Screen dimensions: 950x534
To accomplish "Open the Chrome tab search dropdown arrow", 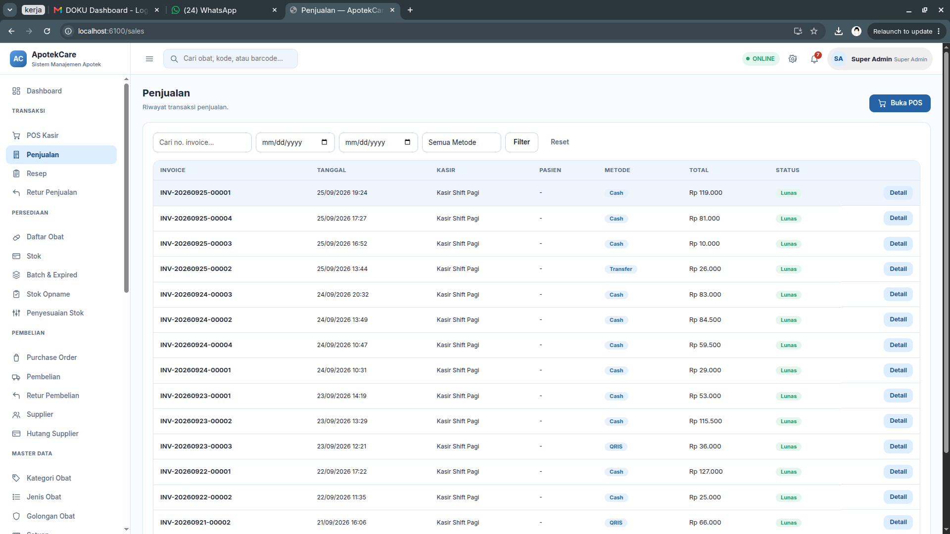I will tap(10, 10).
